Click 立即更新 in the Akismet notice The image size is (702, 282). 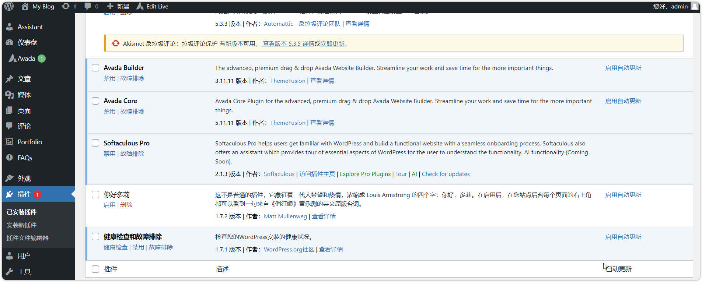tap(332, 43)
